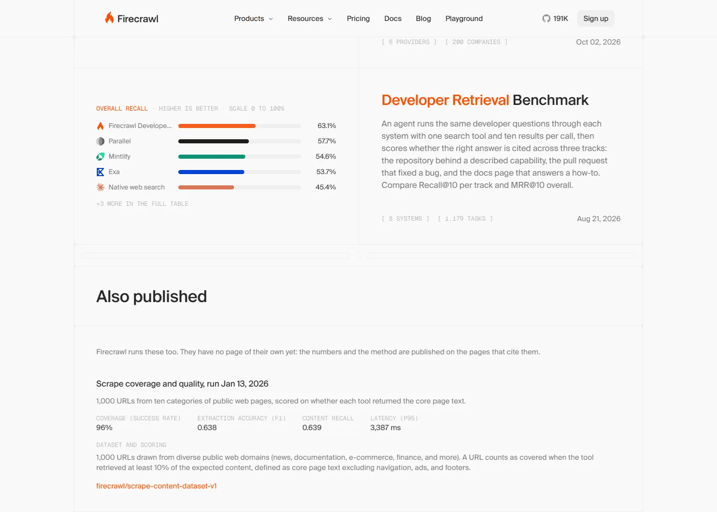The image size is (717, 512).
Task: Click the 57.7% recall value
Action: (327, 141)
